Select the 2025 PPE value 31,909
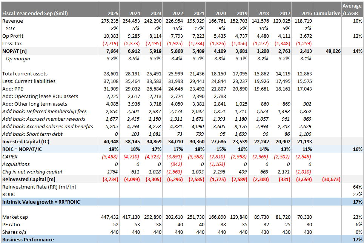The width and height of the screenshot is (364, 244). click(111, 89)
